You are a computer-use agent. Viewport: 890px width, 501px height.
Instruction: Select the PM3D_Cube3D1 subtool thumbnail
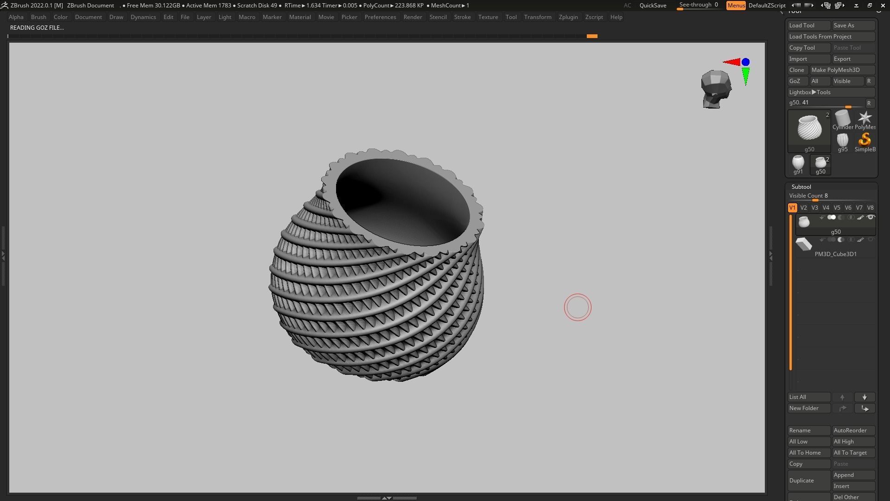pyautogui.click(x=804, y=244)
